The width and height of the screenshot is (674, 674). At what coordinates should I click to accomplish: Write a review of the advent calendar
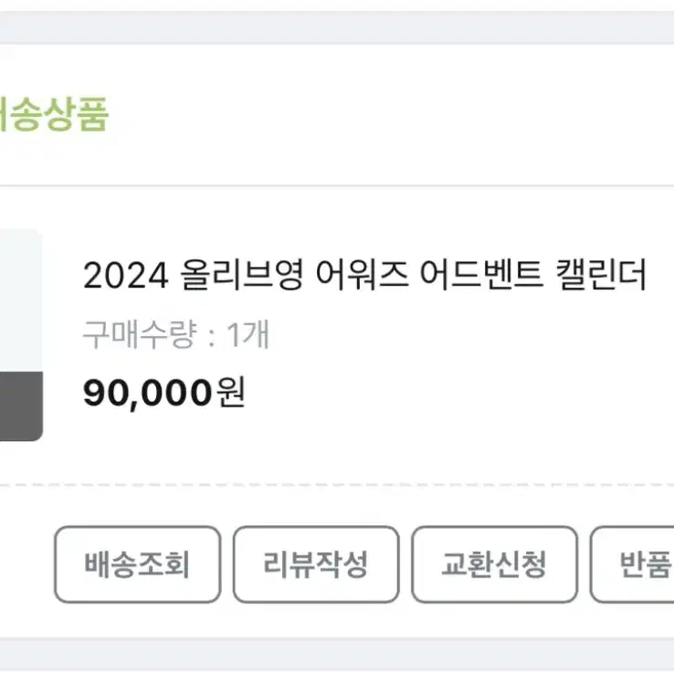[316, 564]
